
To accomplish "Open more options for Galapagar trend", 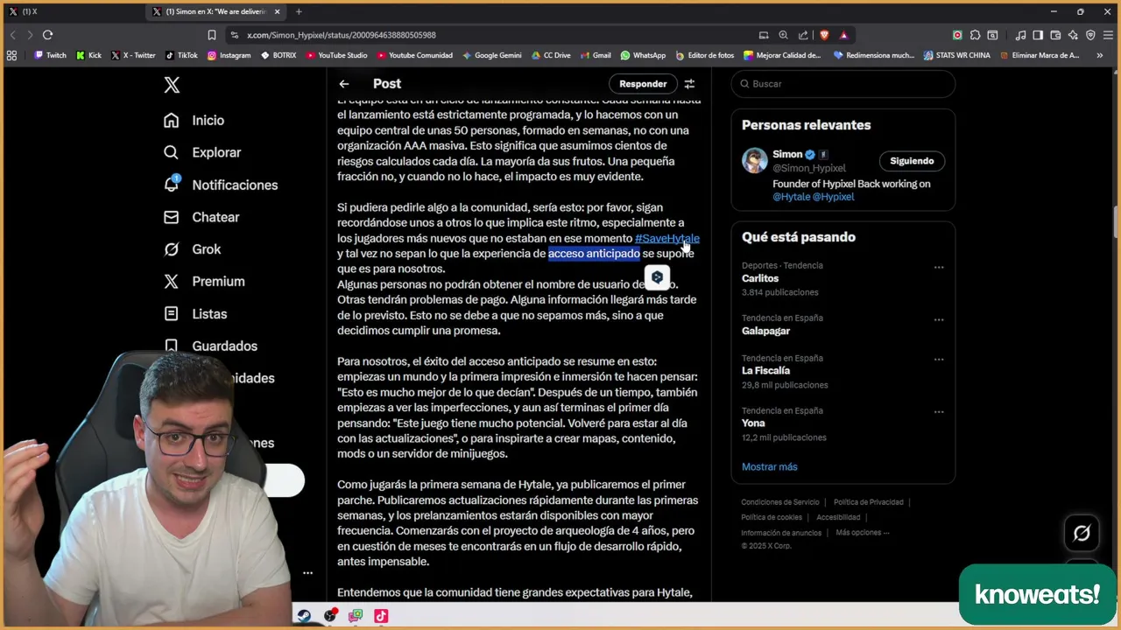I will point(938,319).
